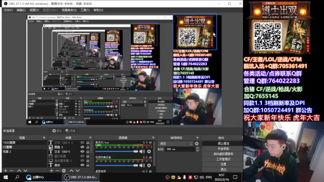
Task: Open the 文件(F) menu
Action: click(8, 10)
